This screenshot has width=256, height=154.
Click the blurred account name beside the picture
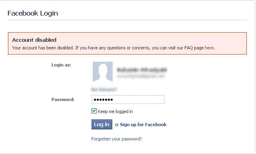coord(142,70)
